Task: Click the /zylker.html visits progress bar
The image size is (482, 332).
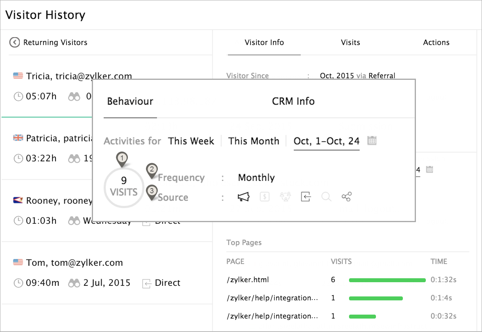Action: (387, 280)
